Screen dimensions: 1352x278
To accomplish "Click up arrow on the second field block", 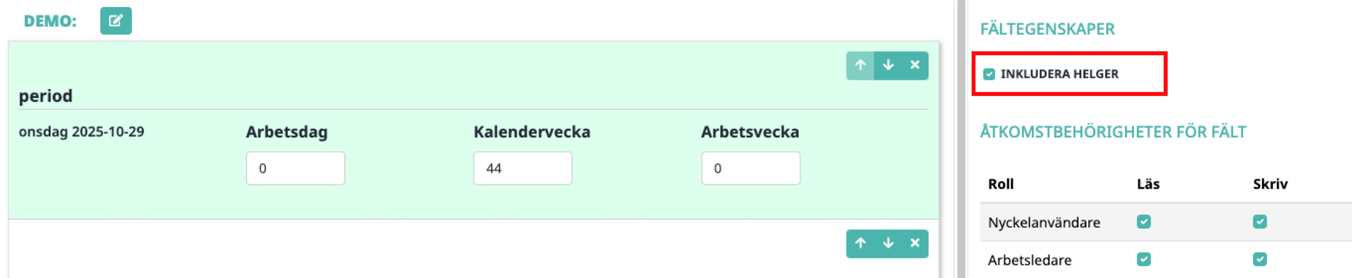I will click(x=860, y=243).
